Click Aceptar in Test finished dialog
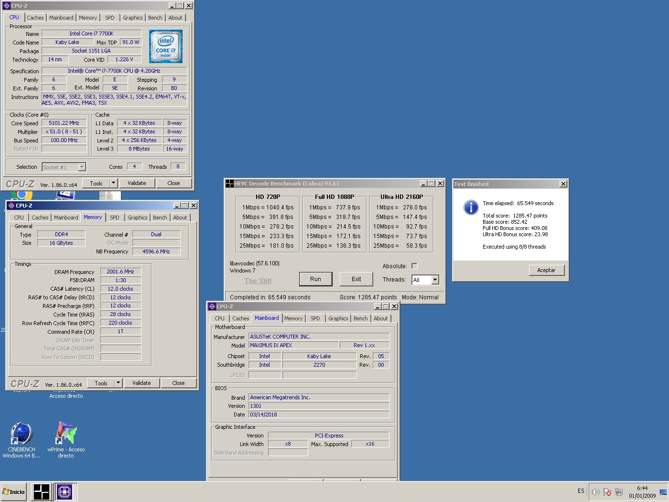Screen dimensions: 669x502 (546, 270)
